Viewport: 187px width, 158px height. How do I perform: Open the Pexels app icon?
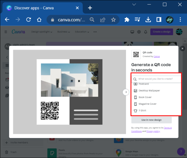(x=52, y=153)
